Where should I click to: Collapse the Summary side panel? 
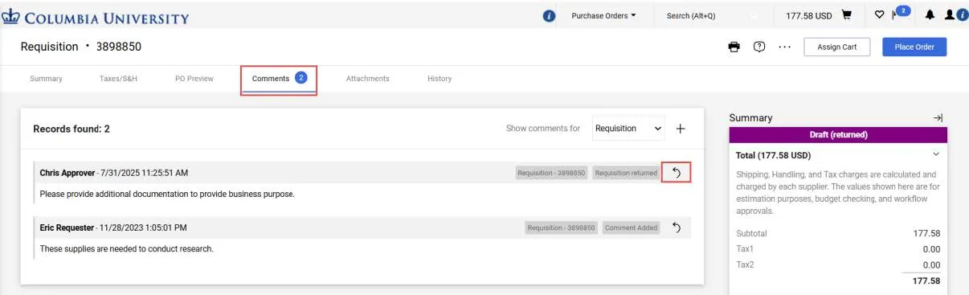[x=938, y=117]
